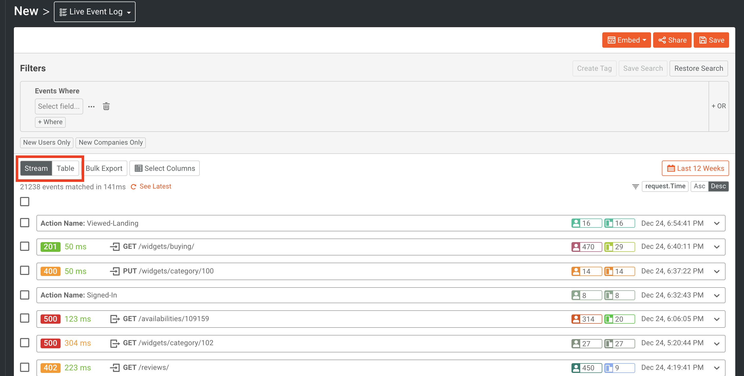Click the Select field input box
Viewport: 744px width, 376px height.
59,106
